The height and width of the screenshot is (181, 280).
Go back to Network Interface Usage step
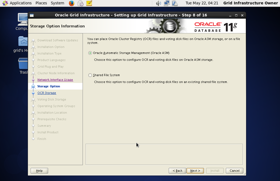(55, 80)
